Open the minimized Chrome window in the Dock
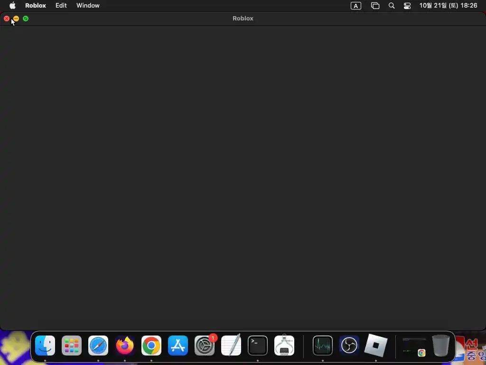This screenshot has height=365, width=486. coord(414,346)
